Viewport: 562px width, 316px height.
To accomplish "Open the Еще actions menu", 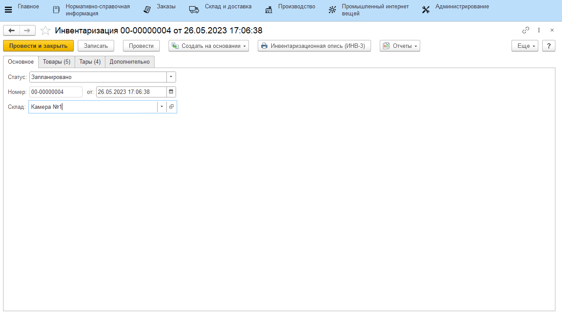I will 525,46.
